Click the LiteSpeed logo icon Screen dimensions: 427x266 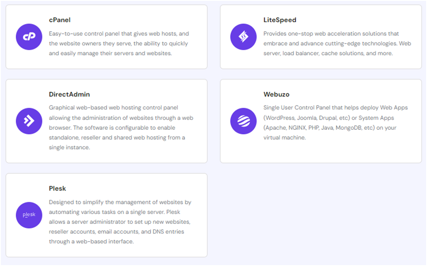point(243,37)
